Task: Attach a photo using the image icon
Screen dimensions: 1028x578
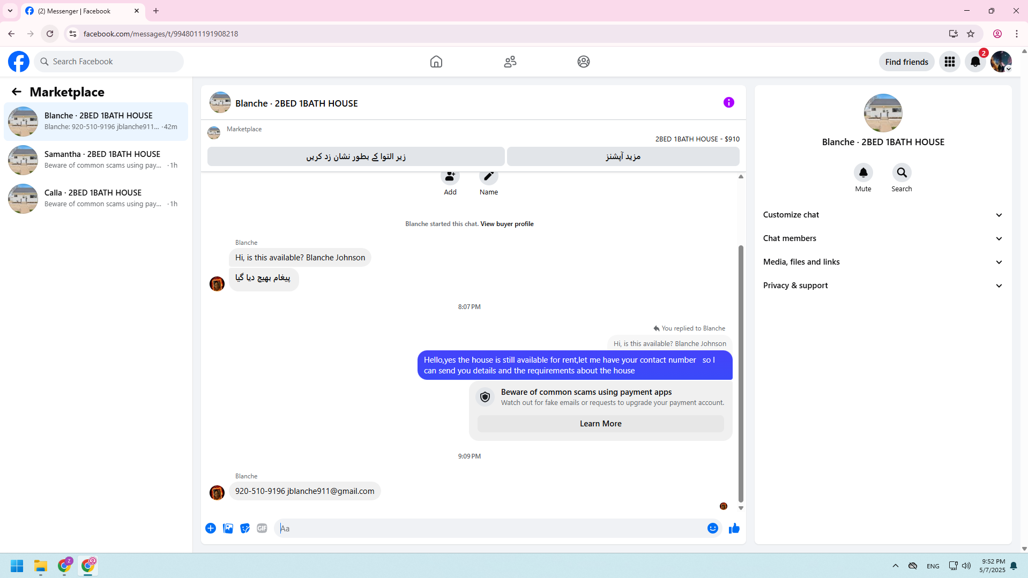Action: pos(228,528)
